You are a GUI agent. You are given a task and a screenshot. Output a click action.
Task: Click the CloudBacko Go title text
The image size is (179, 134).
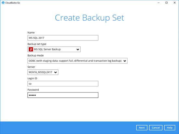point(13,3)
